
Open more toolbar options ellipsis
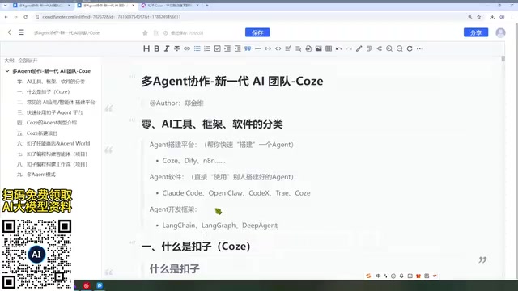(x=420, y=48)
